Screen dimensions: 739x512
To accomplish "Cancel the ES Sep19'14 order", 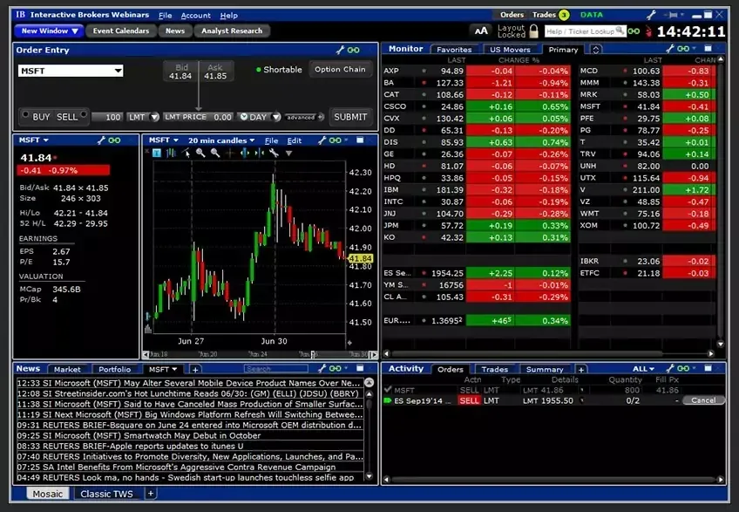I will click(x=703, y=400).
